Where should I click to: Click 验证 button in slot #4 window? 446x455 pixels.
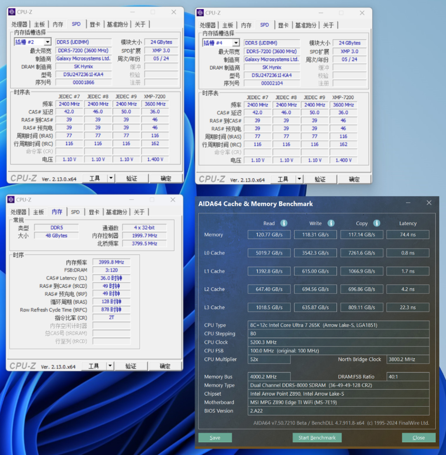tap(320, 179)
